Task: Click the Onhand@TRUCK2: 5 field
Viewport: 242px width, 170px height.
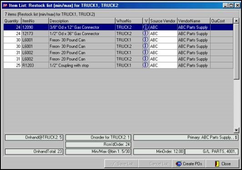Action: coord(34,137)
